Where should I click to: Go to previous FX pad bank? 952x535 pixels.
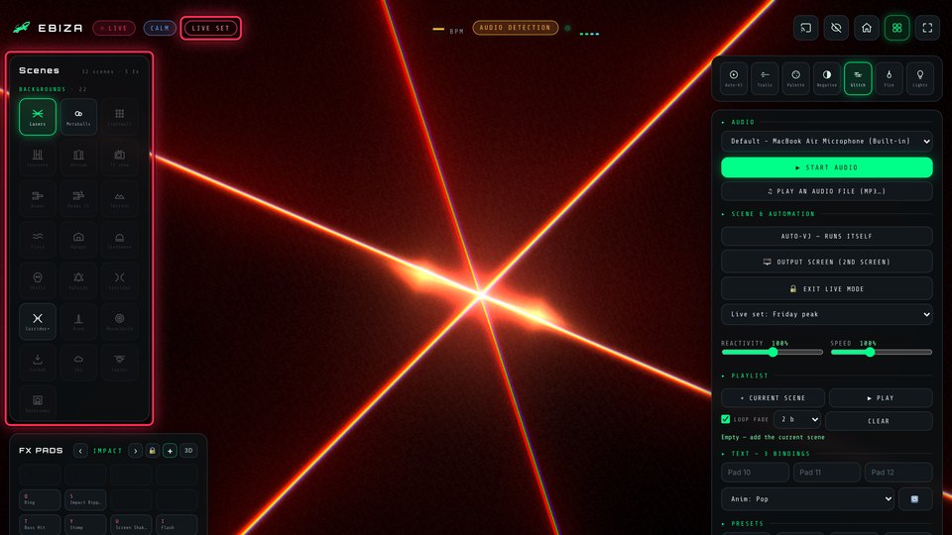80,451
